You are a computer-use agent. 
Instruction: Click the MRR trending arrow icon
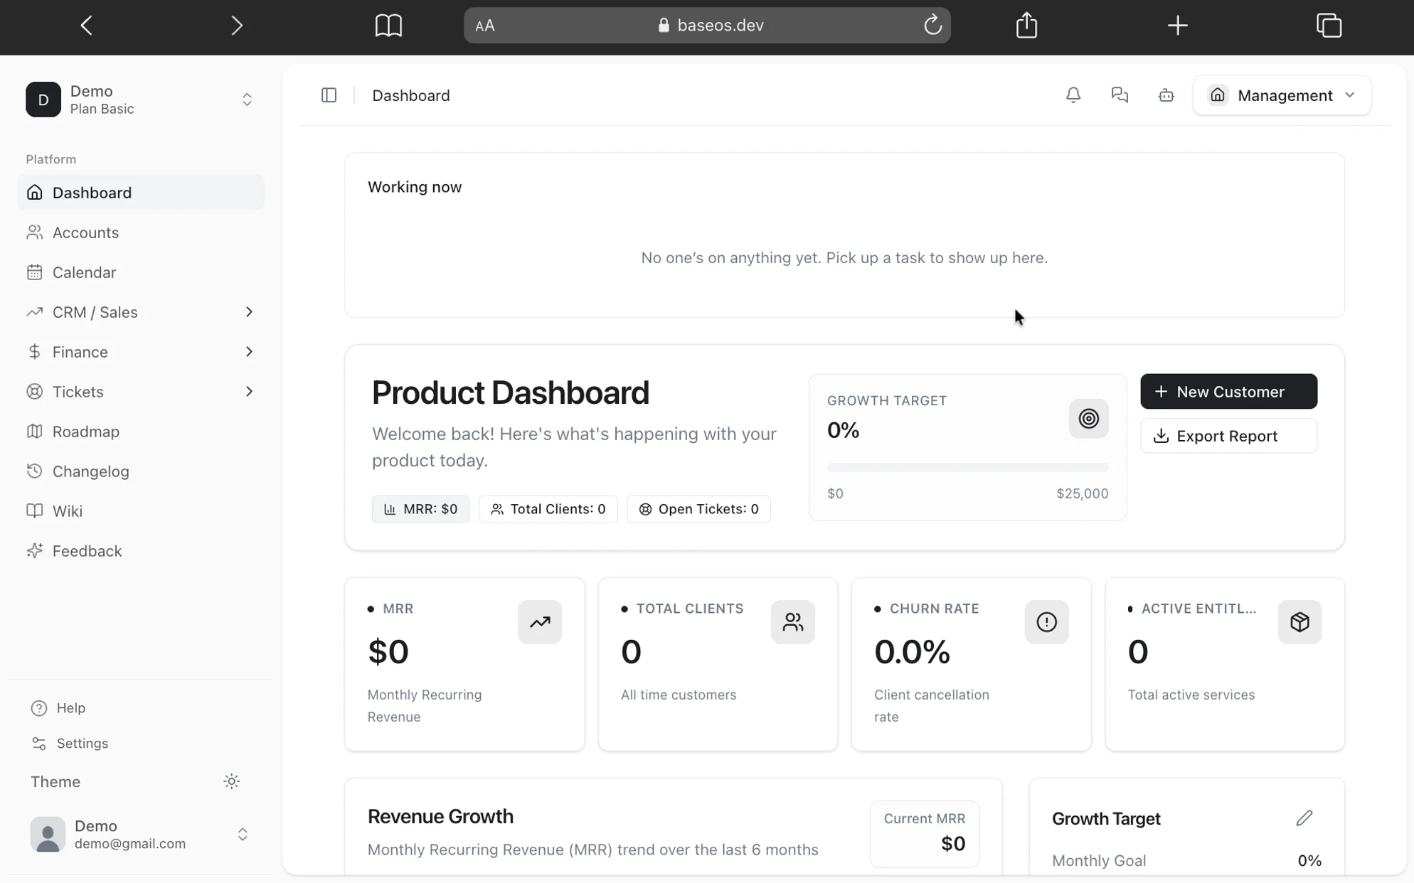click(540, 622)
